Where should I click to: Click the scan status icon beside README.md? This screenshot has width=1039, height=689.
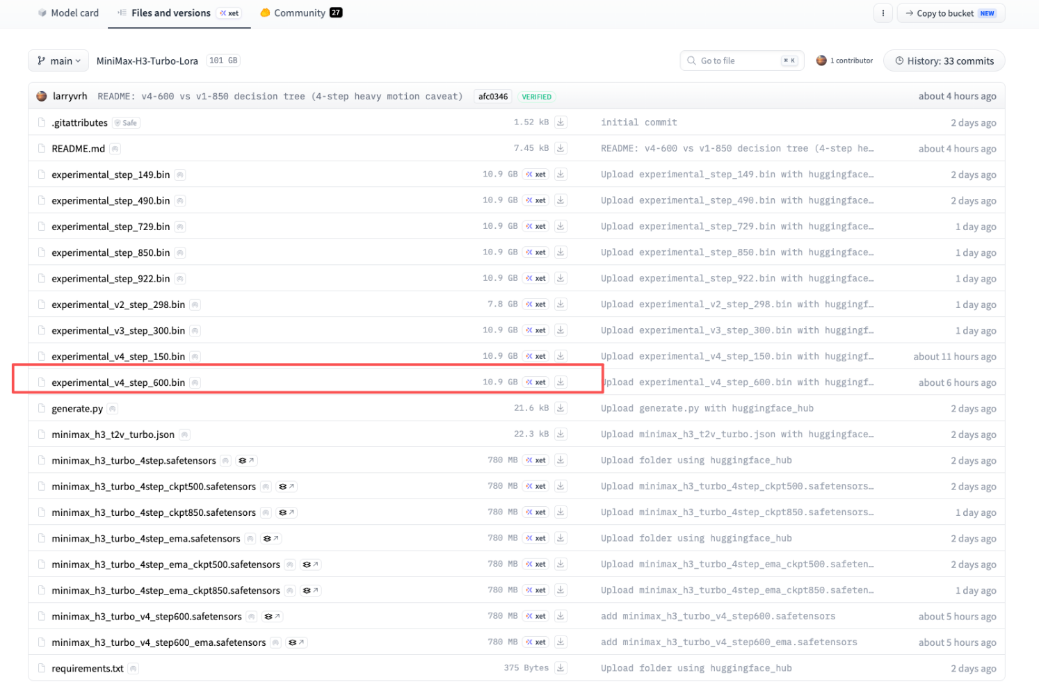pyautogui.click(x=115, y=149)
